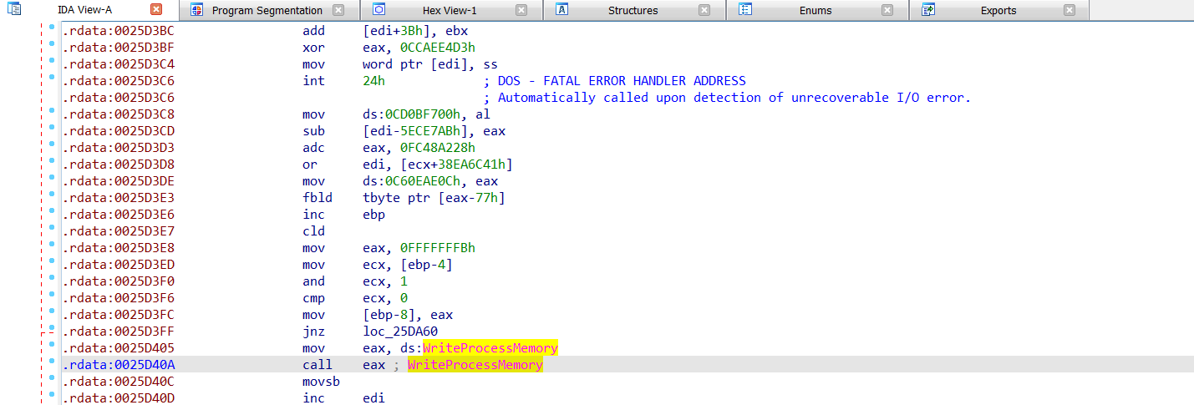The image size is (1194, 405).
Task: Click the Structures tab icon
Action: [x=562, y=10]
